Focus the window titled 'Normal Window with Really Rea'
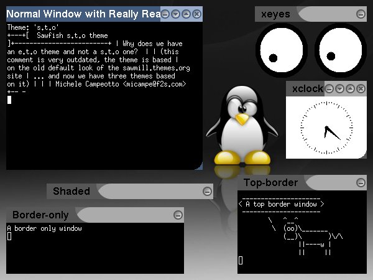 point(83,14)
